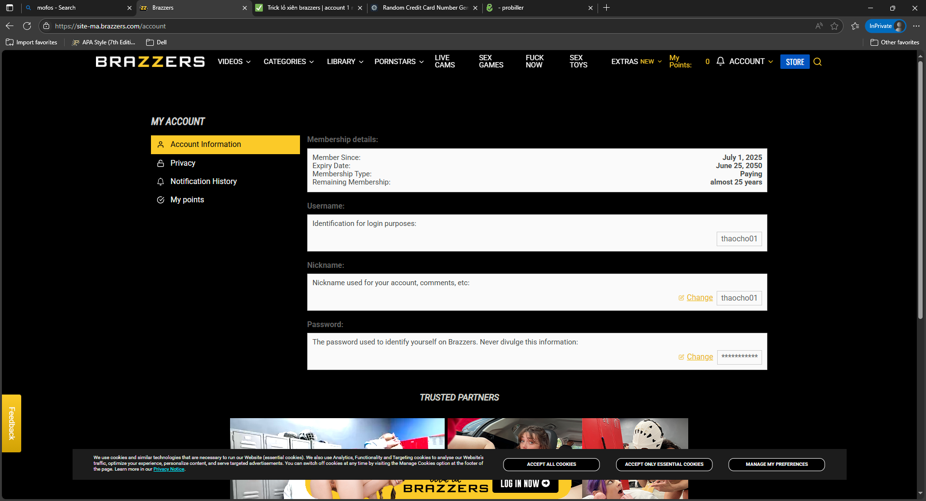Click Change link next to nickname

tap(699, 298)
